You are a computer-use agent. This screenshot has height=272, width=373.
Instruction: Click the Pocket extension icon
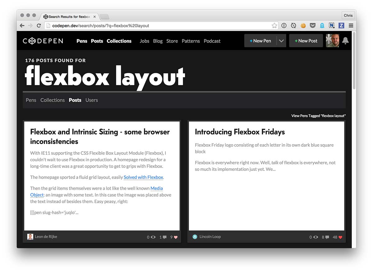tap(313, 26)
